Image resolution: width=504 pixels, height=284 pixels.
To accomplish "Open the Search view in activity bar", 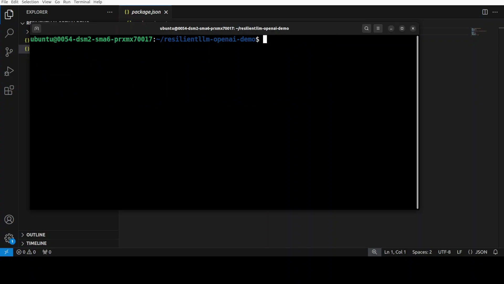I will [9, 33].
